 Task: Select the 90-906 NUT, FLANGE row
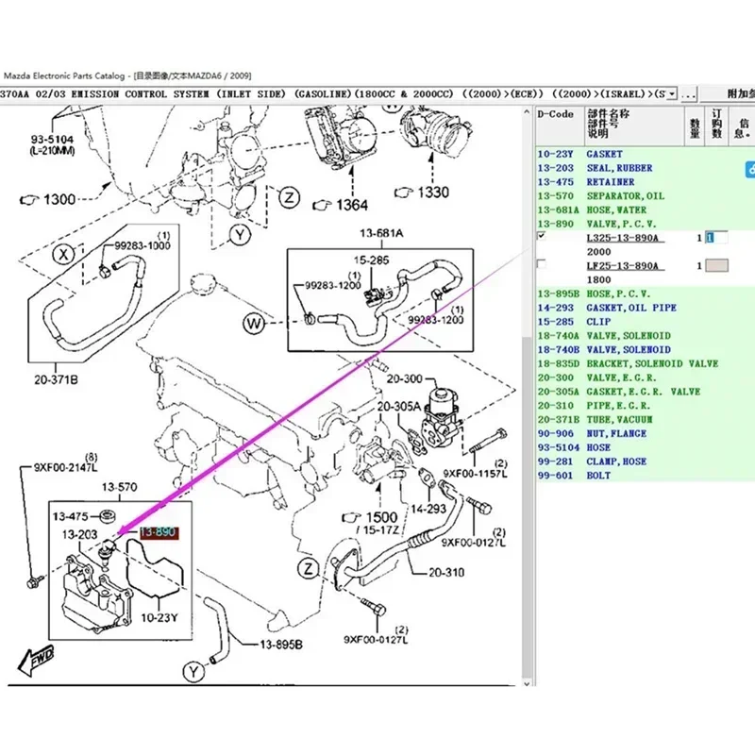[x=646, y=433]
